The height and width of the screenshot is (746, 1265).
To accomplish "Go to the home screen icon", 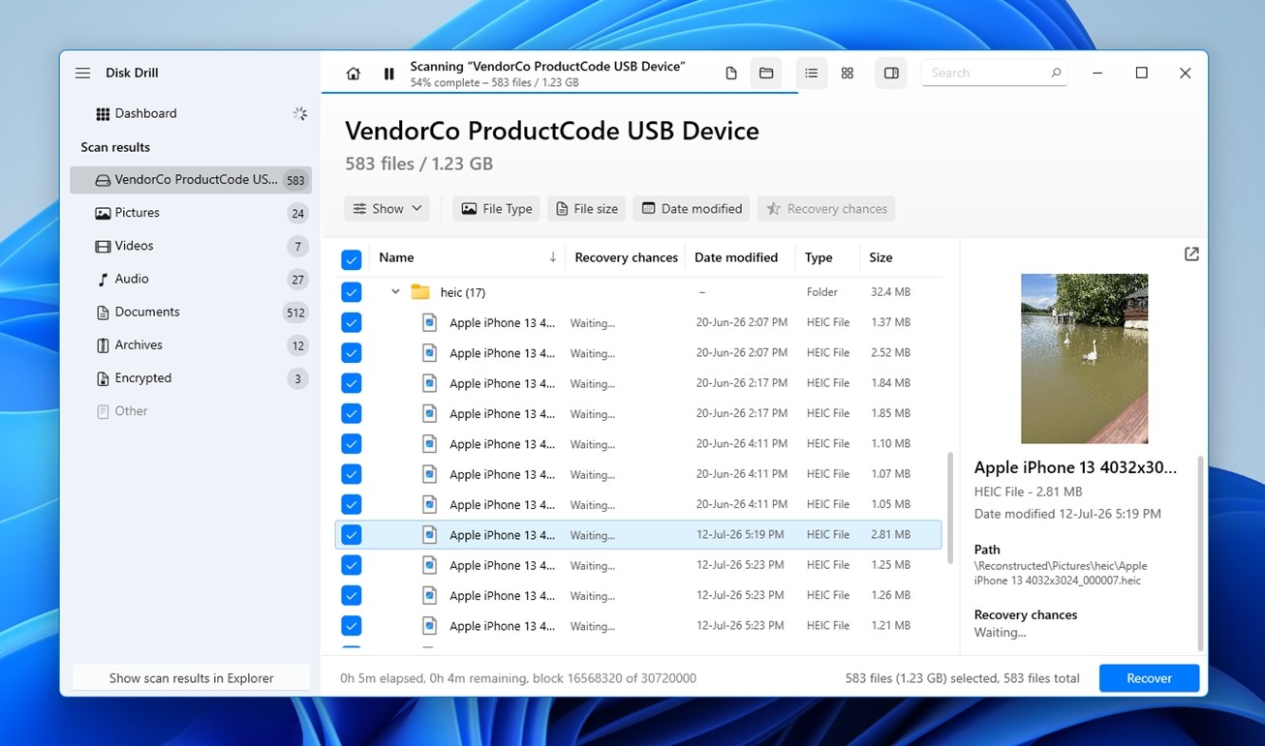I will click(x=354, y=74).
